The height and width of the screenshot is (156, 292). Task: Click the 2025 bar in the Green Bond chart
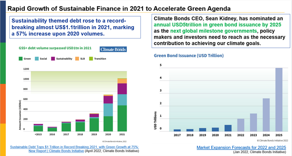coord(279,100)
